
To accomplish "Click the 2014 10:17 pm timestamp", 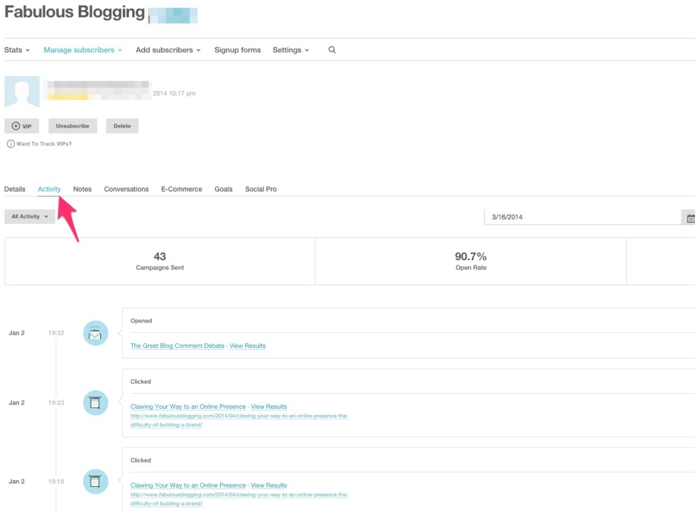I will 174,94.
